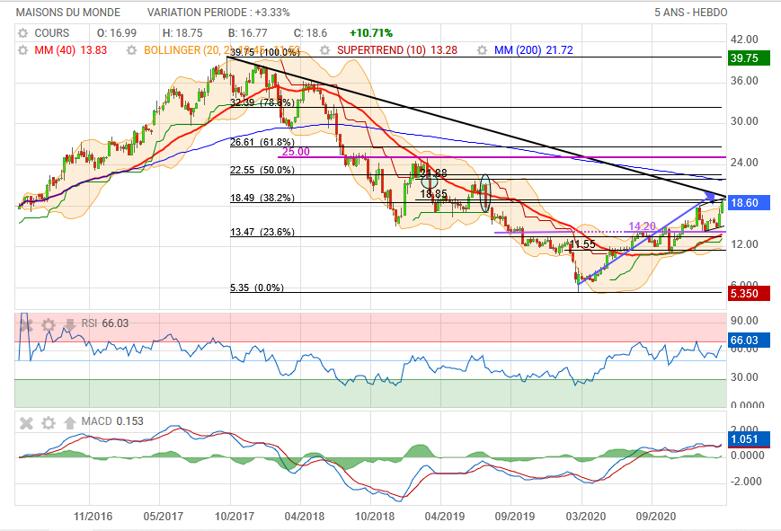Open settings gear next to COURS
Screen dimensions: 781x531
[23, 33]
